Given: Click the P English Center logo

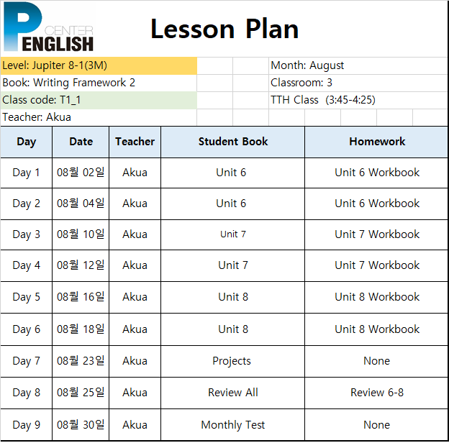Looking at the screenshot, I should click(48, 27).
